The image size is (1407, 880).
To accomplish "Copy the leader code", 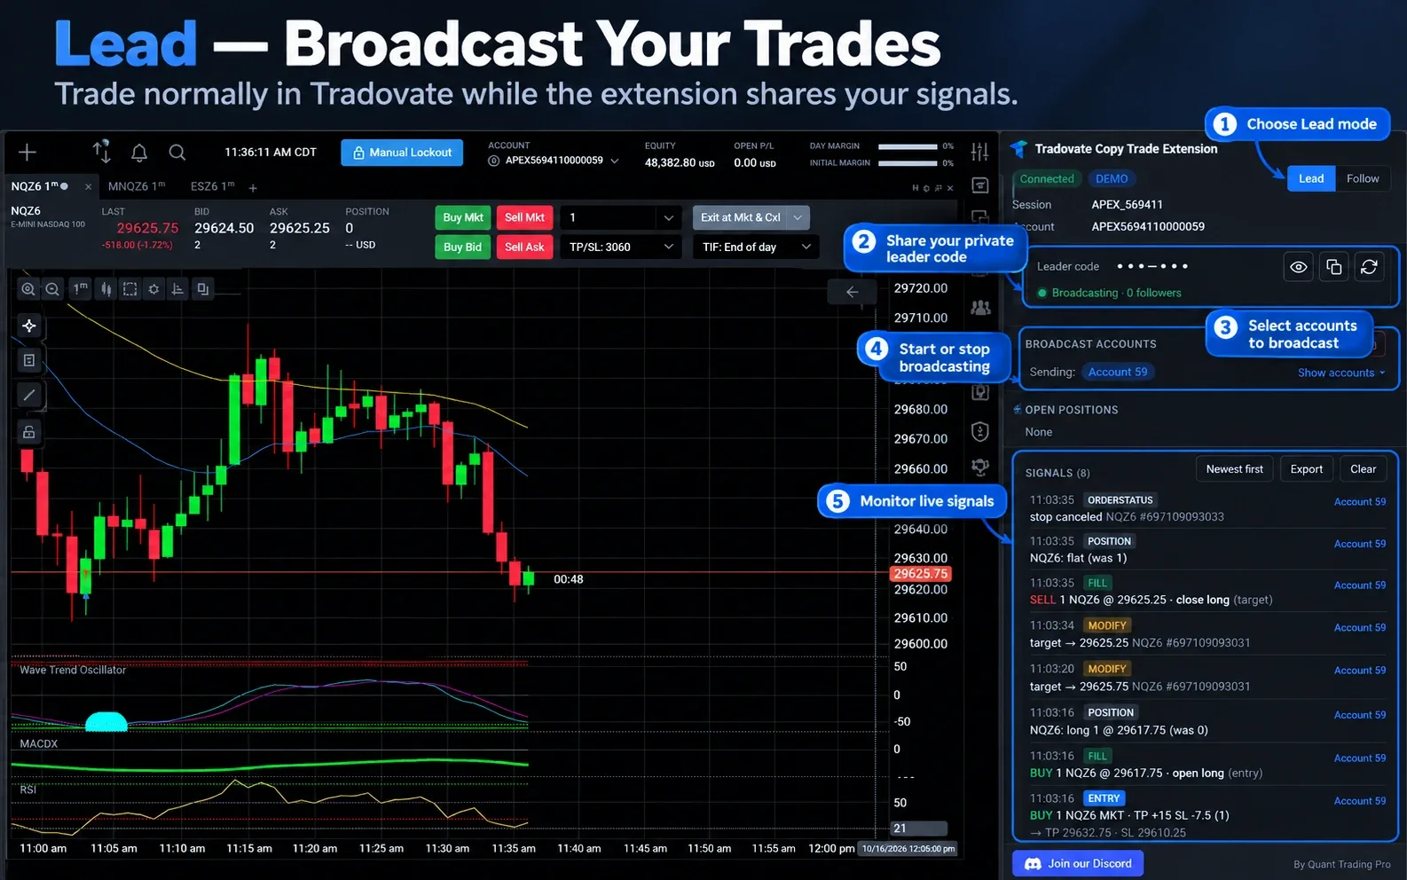I will tap(1333, 267).
